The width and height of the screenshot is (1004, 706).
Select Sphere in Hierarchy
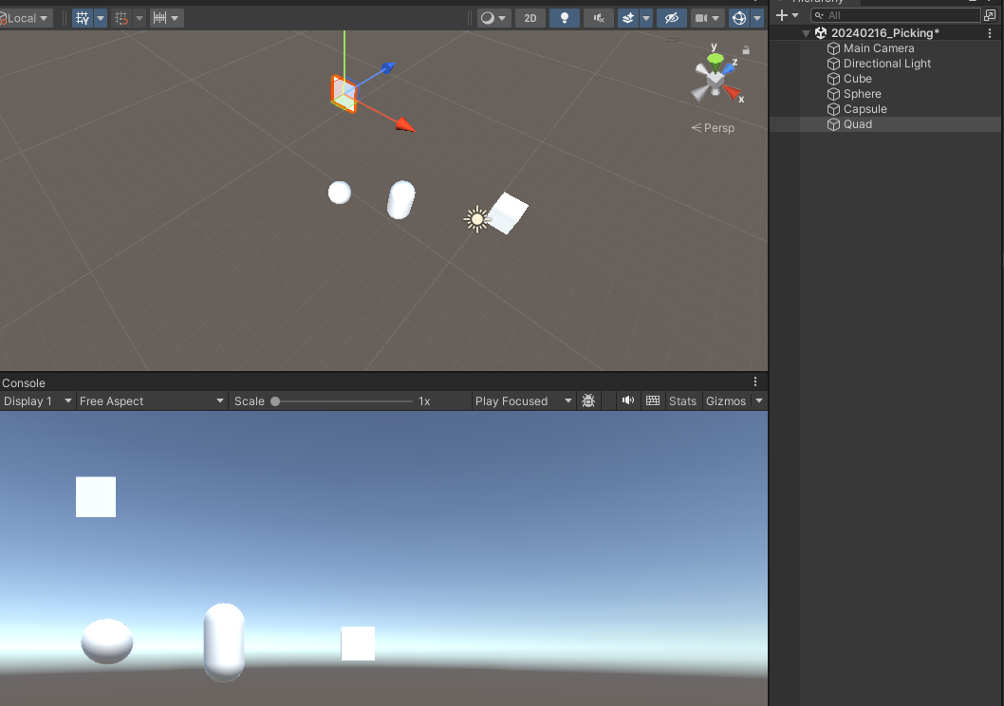(862, 94)
